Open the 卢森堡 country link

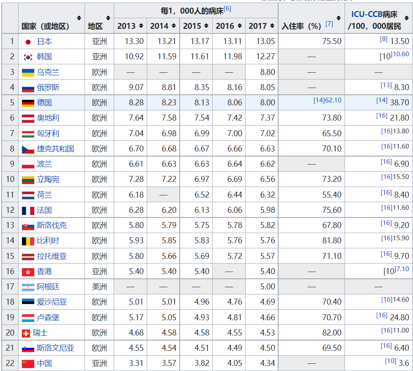coord(48,317)
